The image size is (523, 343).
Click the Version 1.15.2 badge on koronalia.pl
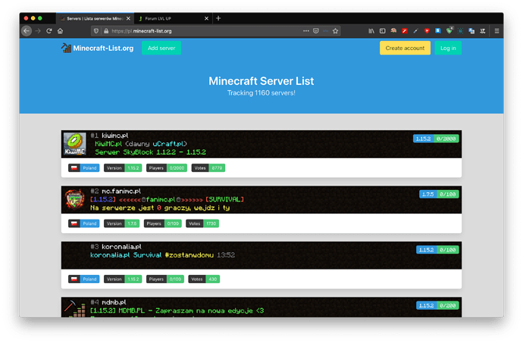123,279
